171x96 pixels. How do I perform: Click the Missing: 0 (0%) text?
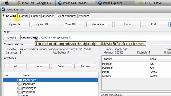113,53
